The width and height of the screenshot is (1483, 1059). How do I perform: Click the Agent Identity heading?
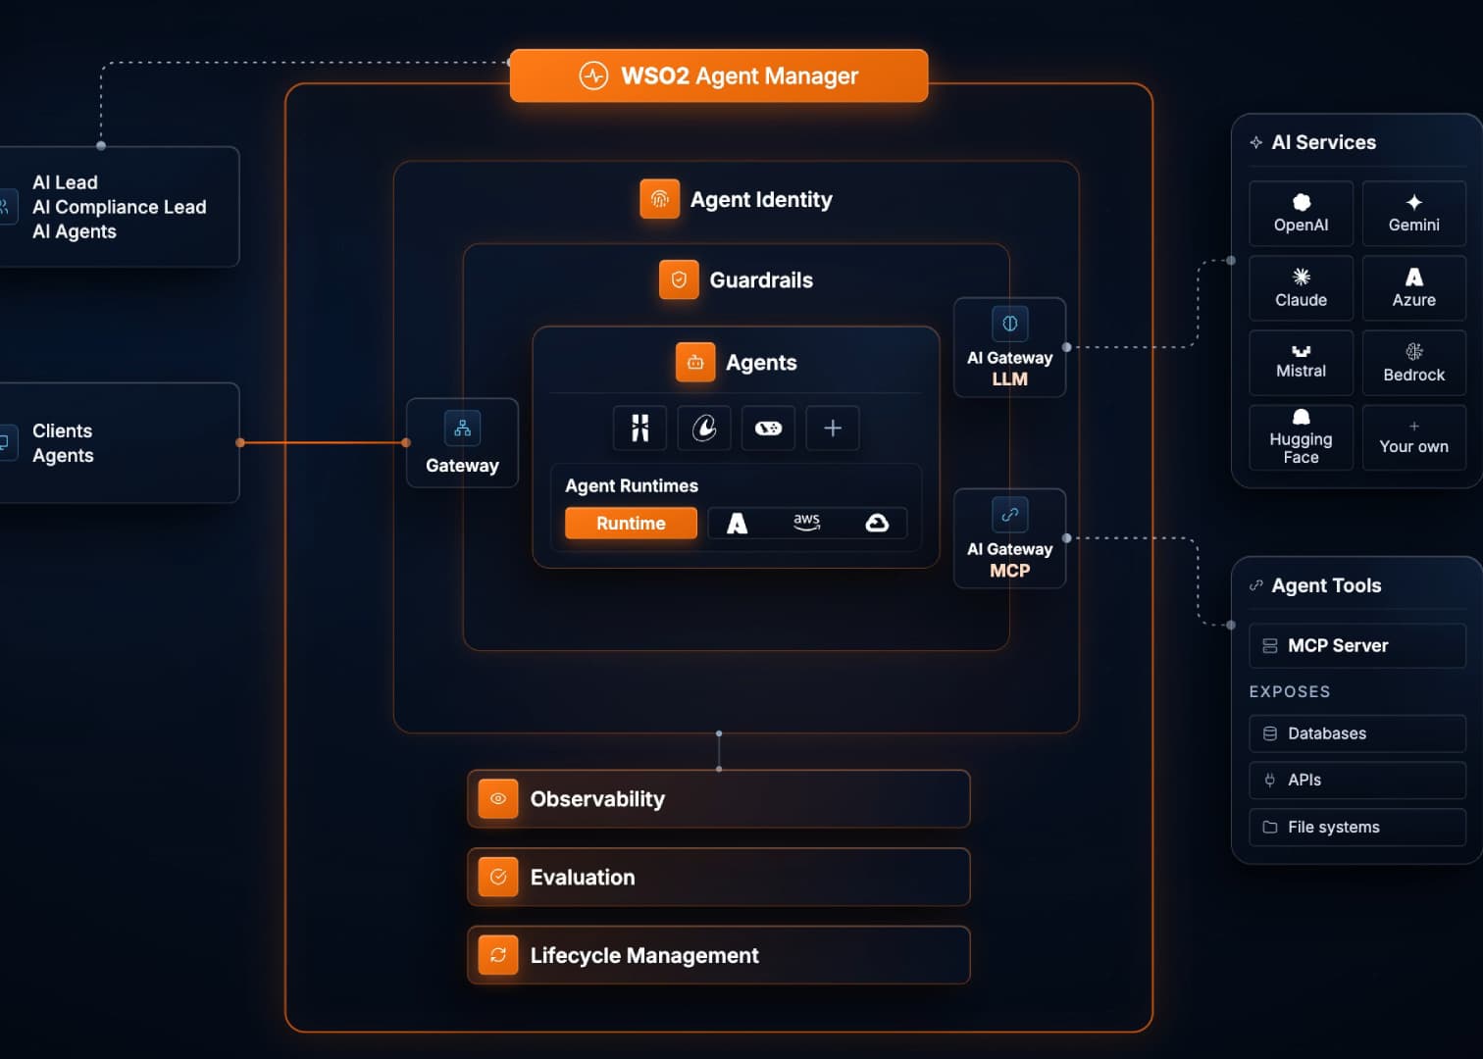click(761, 200)
